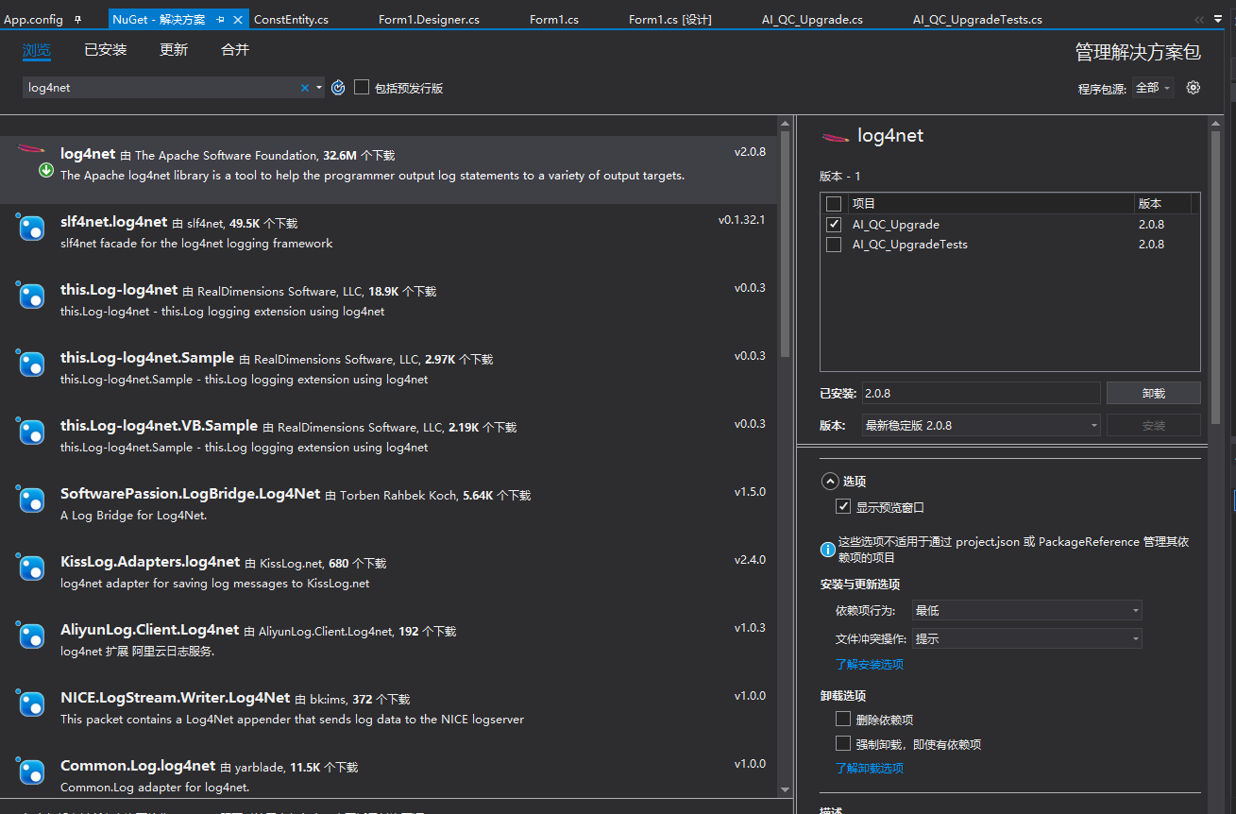
Task: Uncheck the AI_QC_Upgrade project
Action: (834, 225)
